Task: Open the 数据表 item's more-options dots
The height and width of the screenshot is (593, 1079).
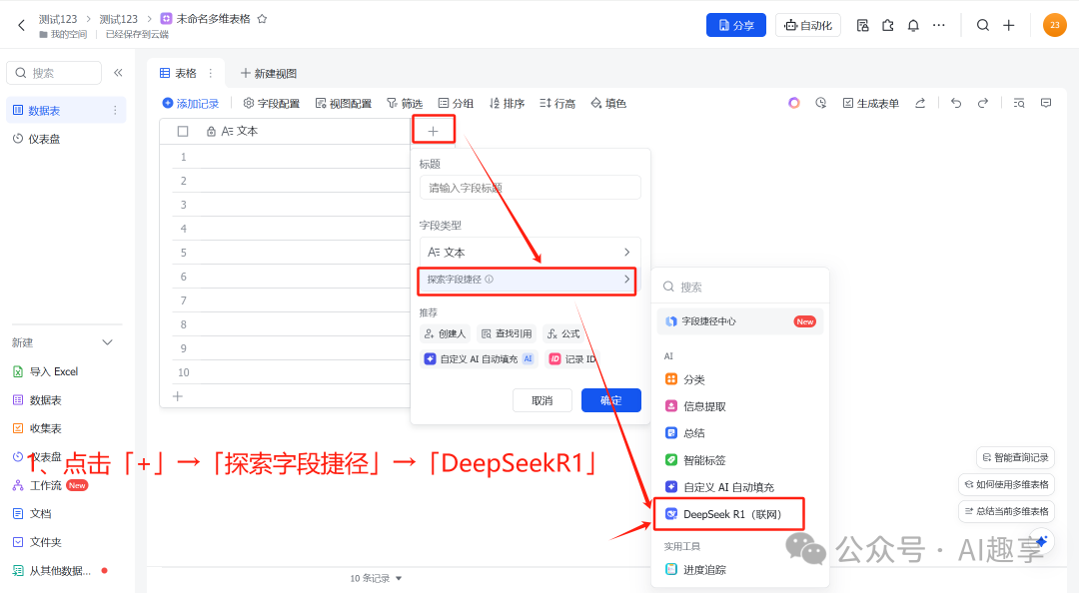Action: 115,110
